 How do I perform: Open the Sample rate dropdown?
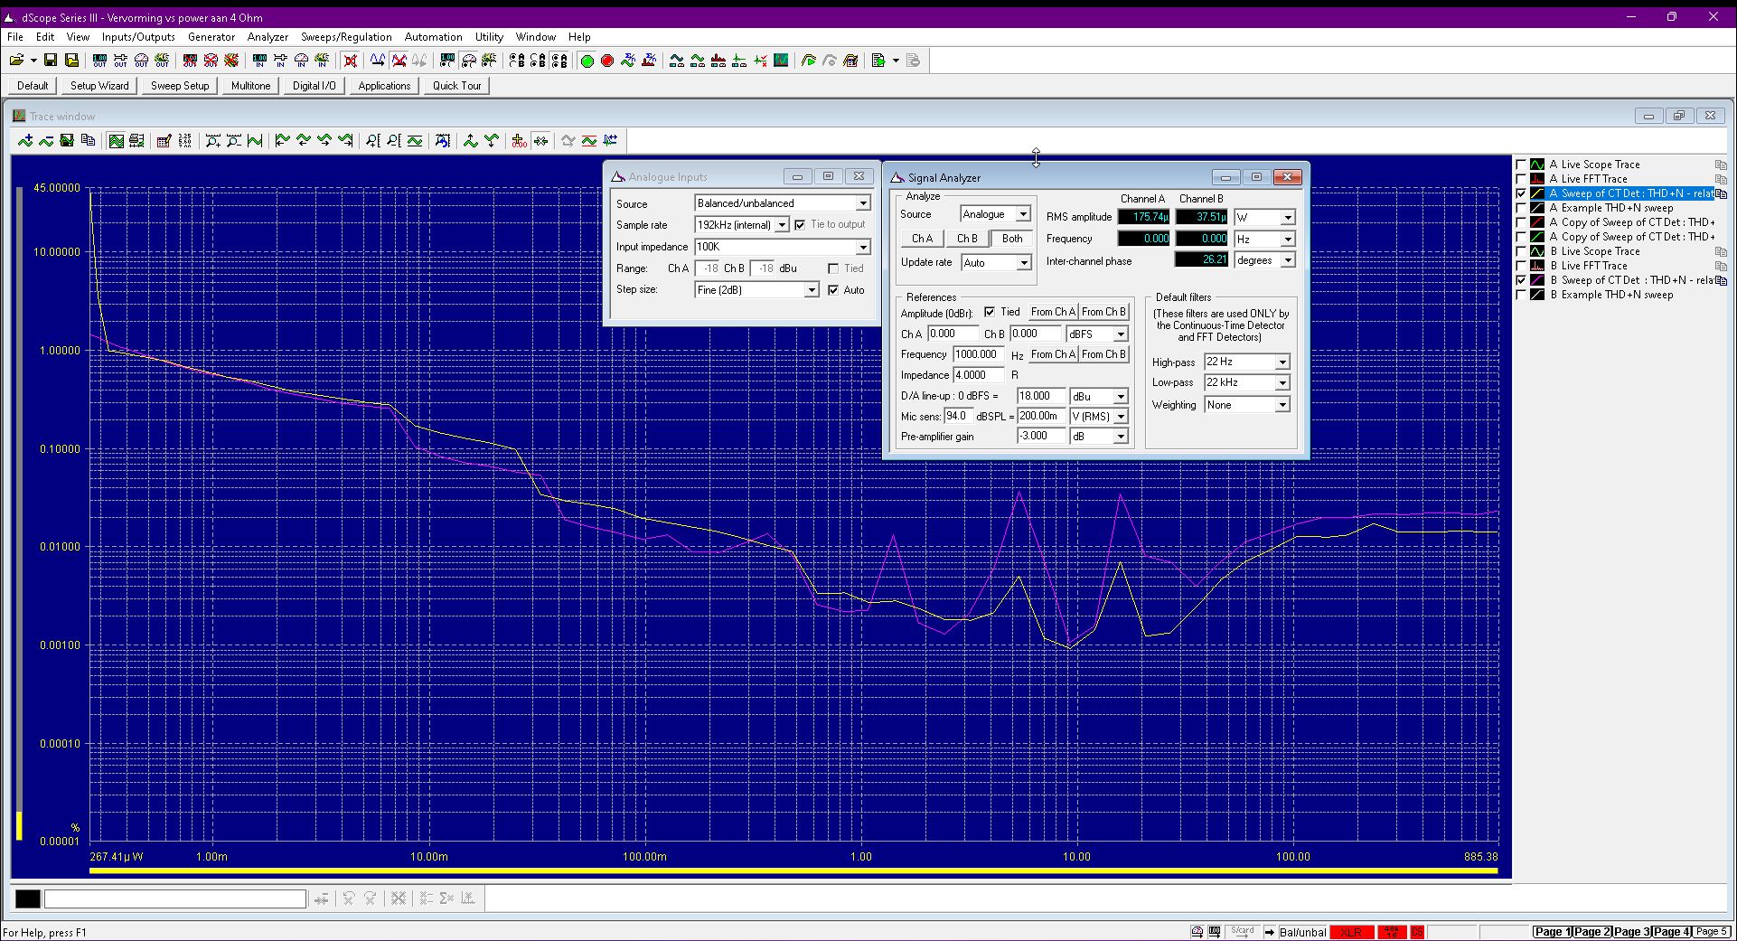(782, 225)
